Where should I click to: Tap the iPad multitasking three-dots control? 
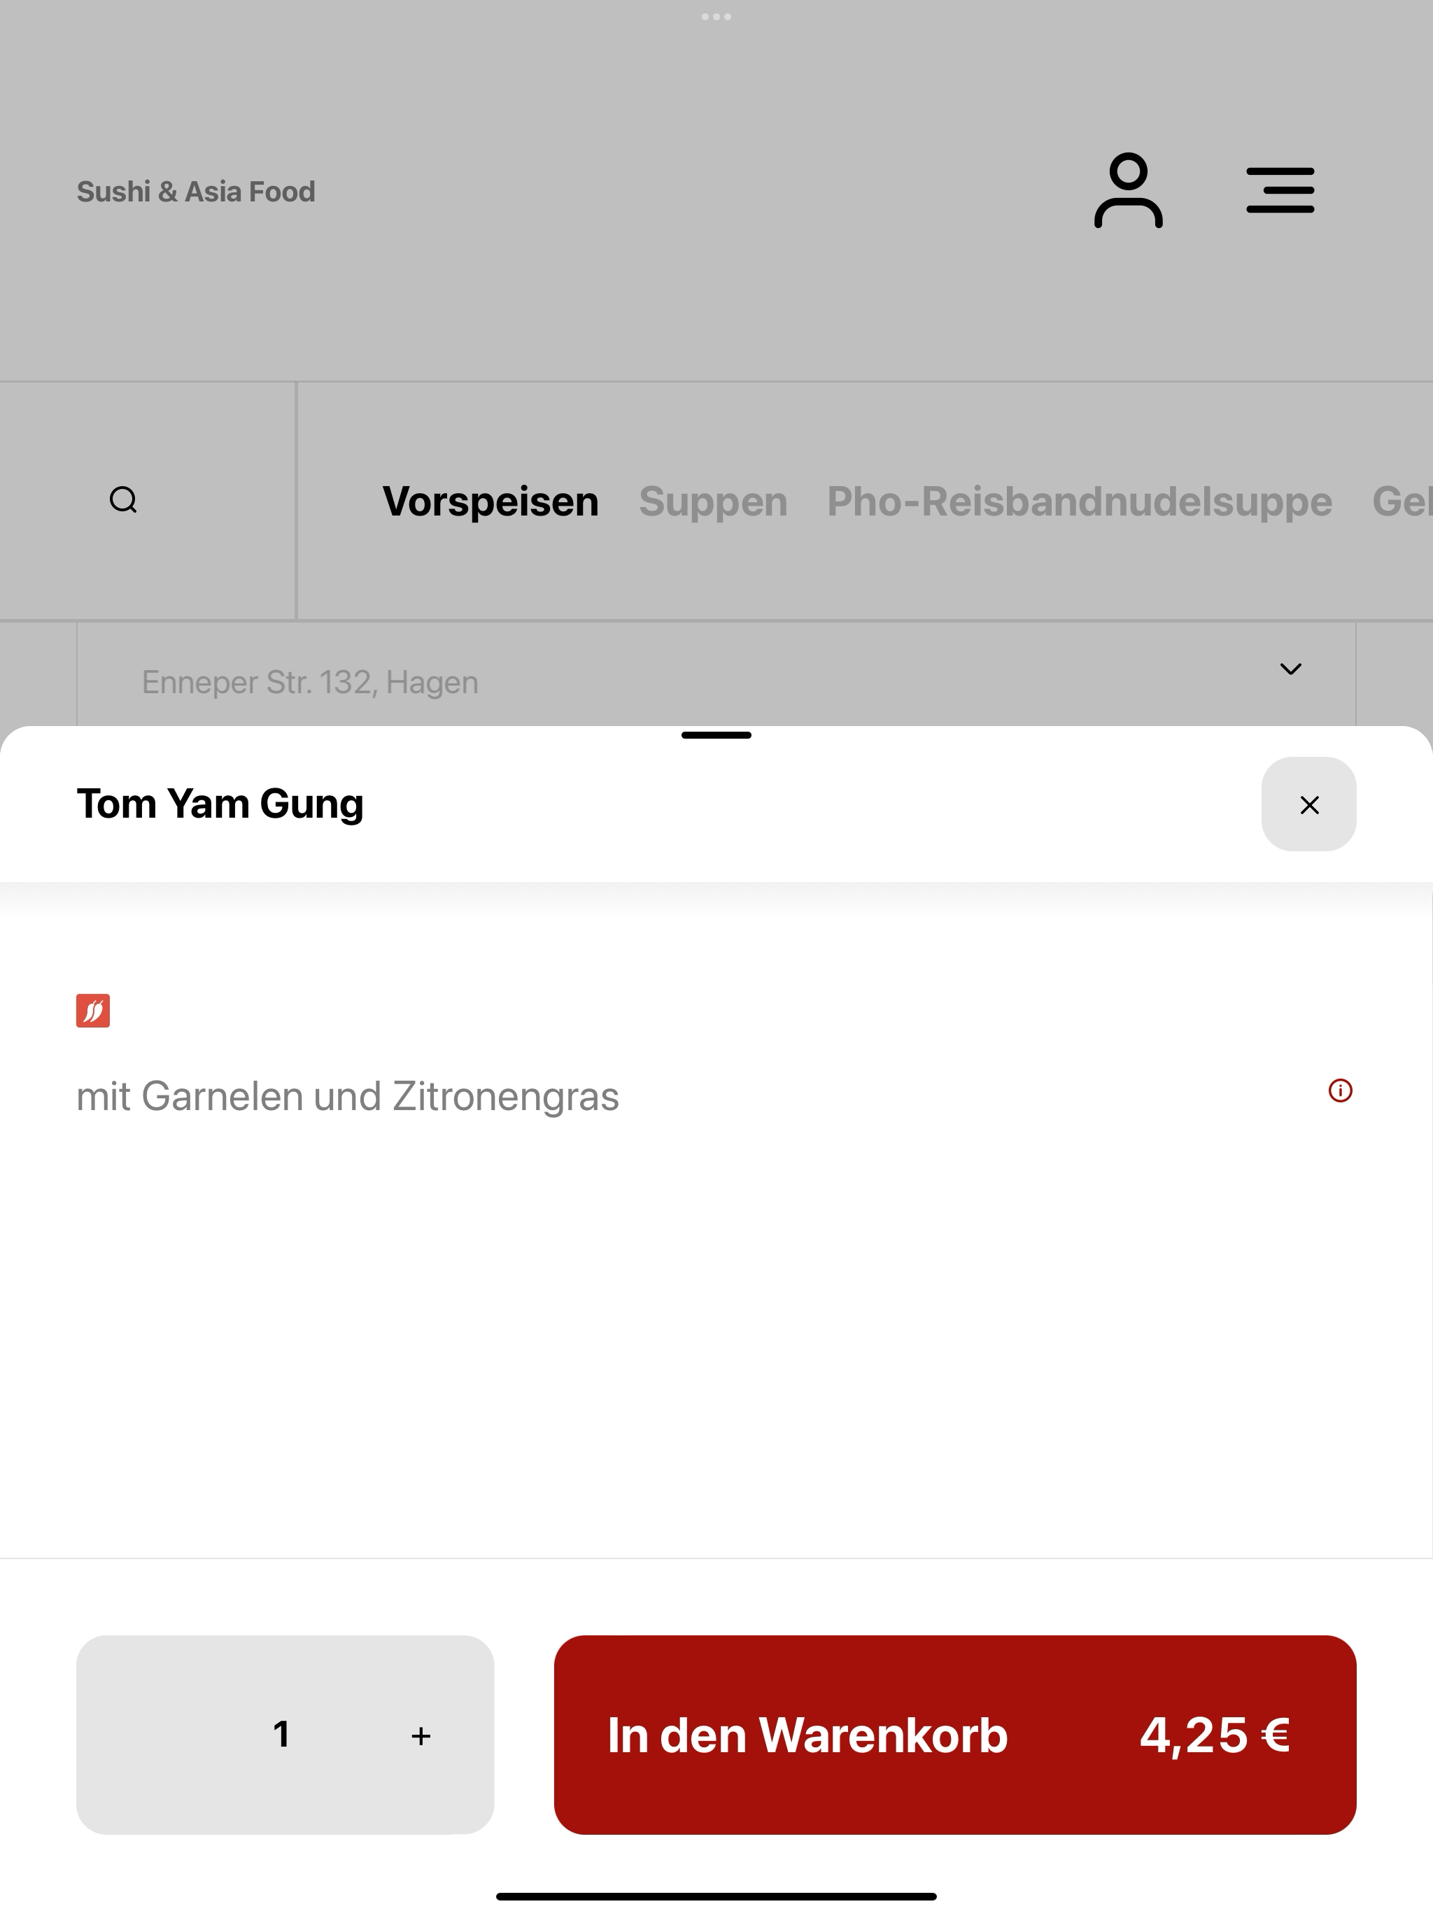coord(716,16)
